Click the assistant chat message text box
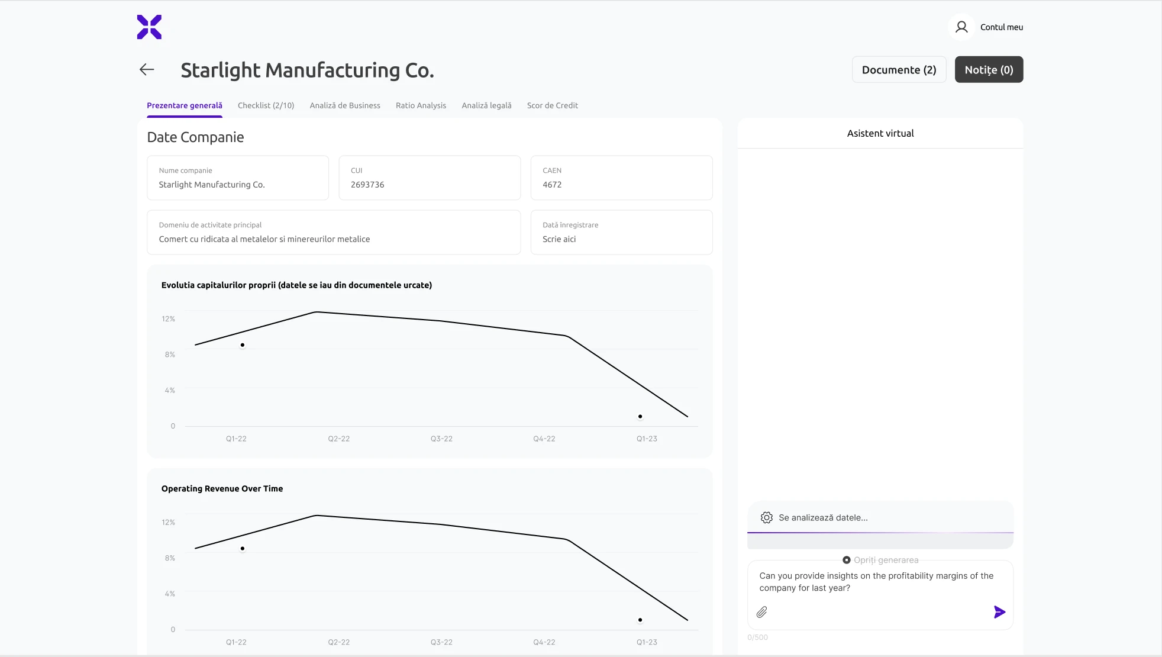This screenshot has height=657, width=1162. pos(876,582)
